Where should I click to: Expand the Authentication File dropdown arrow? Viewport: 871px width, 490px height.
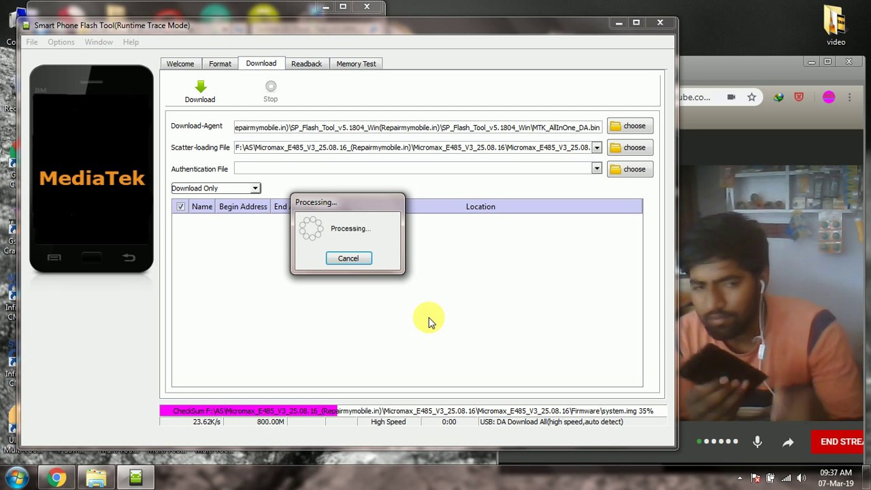coord(597,169)
